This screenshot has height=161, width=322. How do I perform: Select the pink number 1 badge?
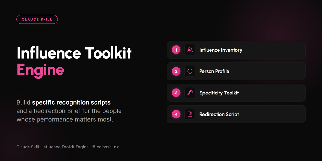click(x=176, y=50)
